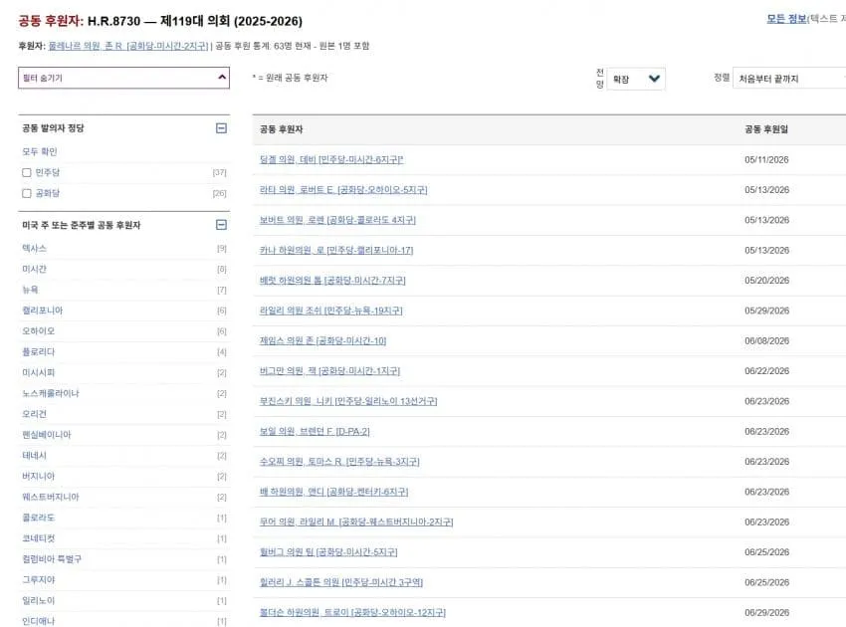Image resolution: width=846 pixels, height=627 pixels.
Task: Collapse the 필터 숨기기 panel
Action: (123, 78)
